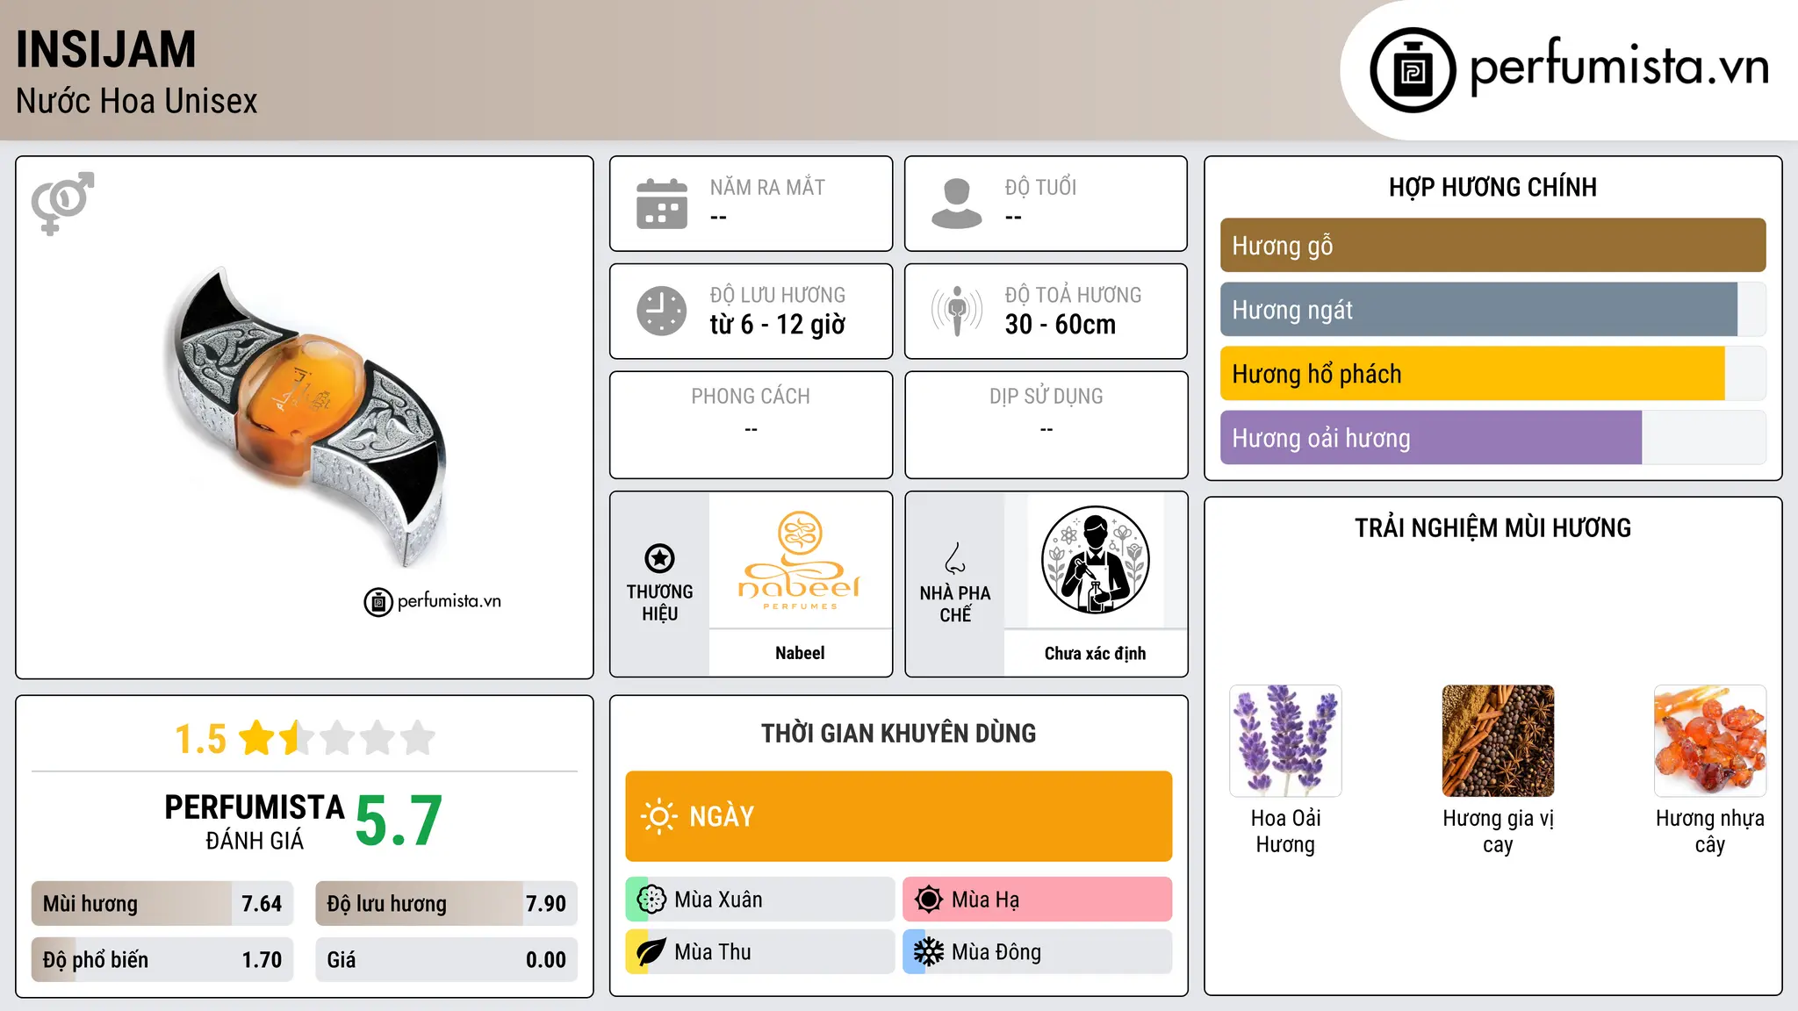Click the perfumista.vn watermark under the bottle
1798x1011 pixels.
click(433, 602)
